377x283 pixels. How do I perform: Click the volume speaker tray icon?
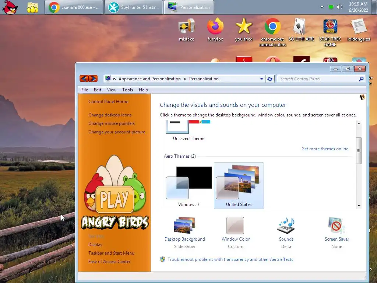(339, 7)
